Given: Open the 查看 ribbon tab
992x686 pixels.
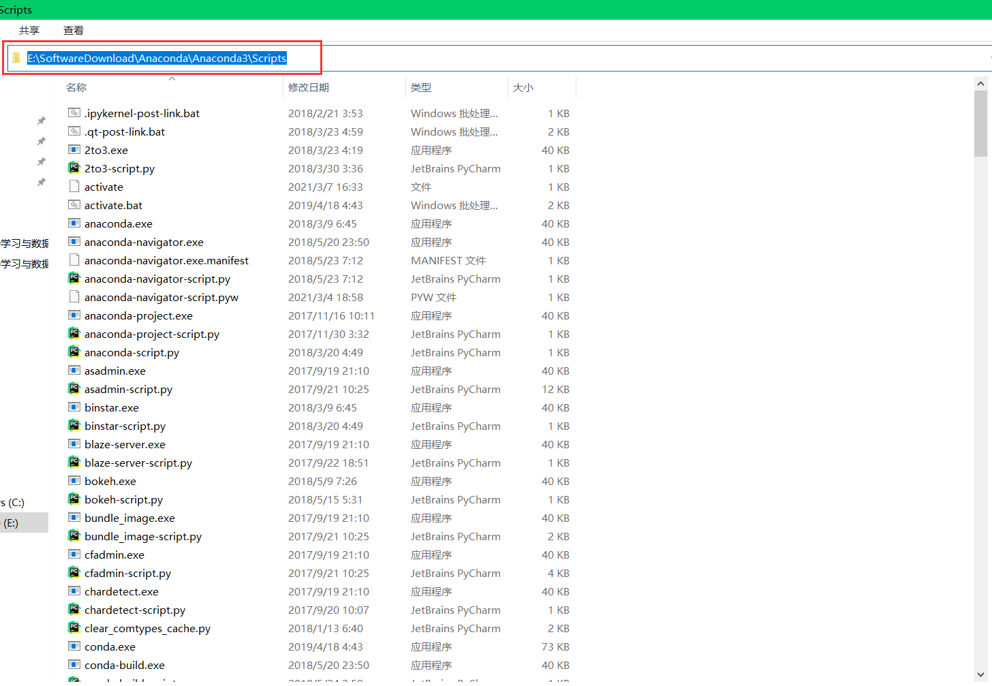Looking at the screenshot, I should 73,30.
